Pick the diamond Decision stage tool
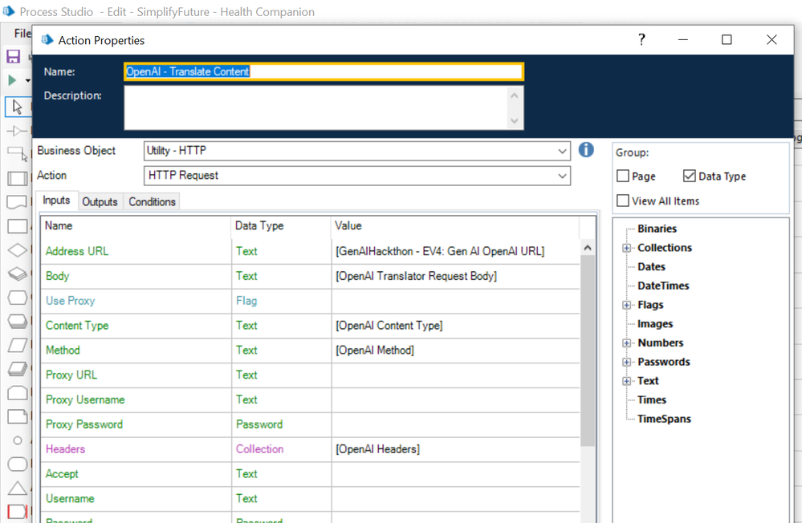 pyautogui.click(x=17, y=250)
